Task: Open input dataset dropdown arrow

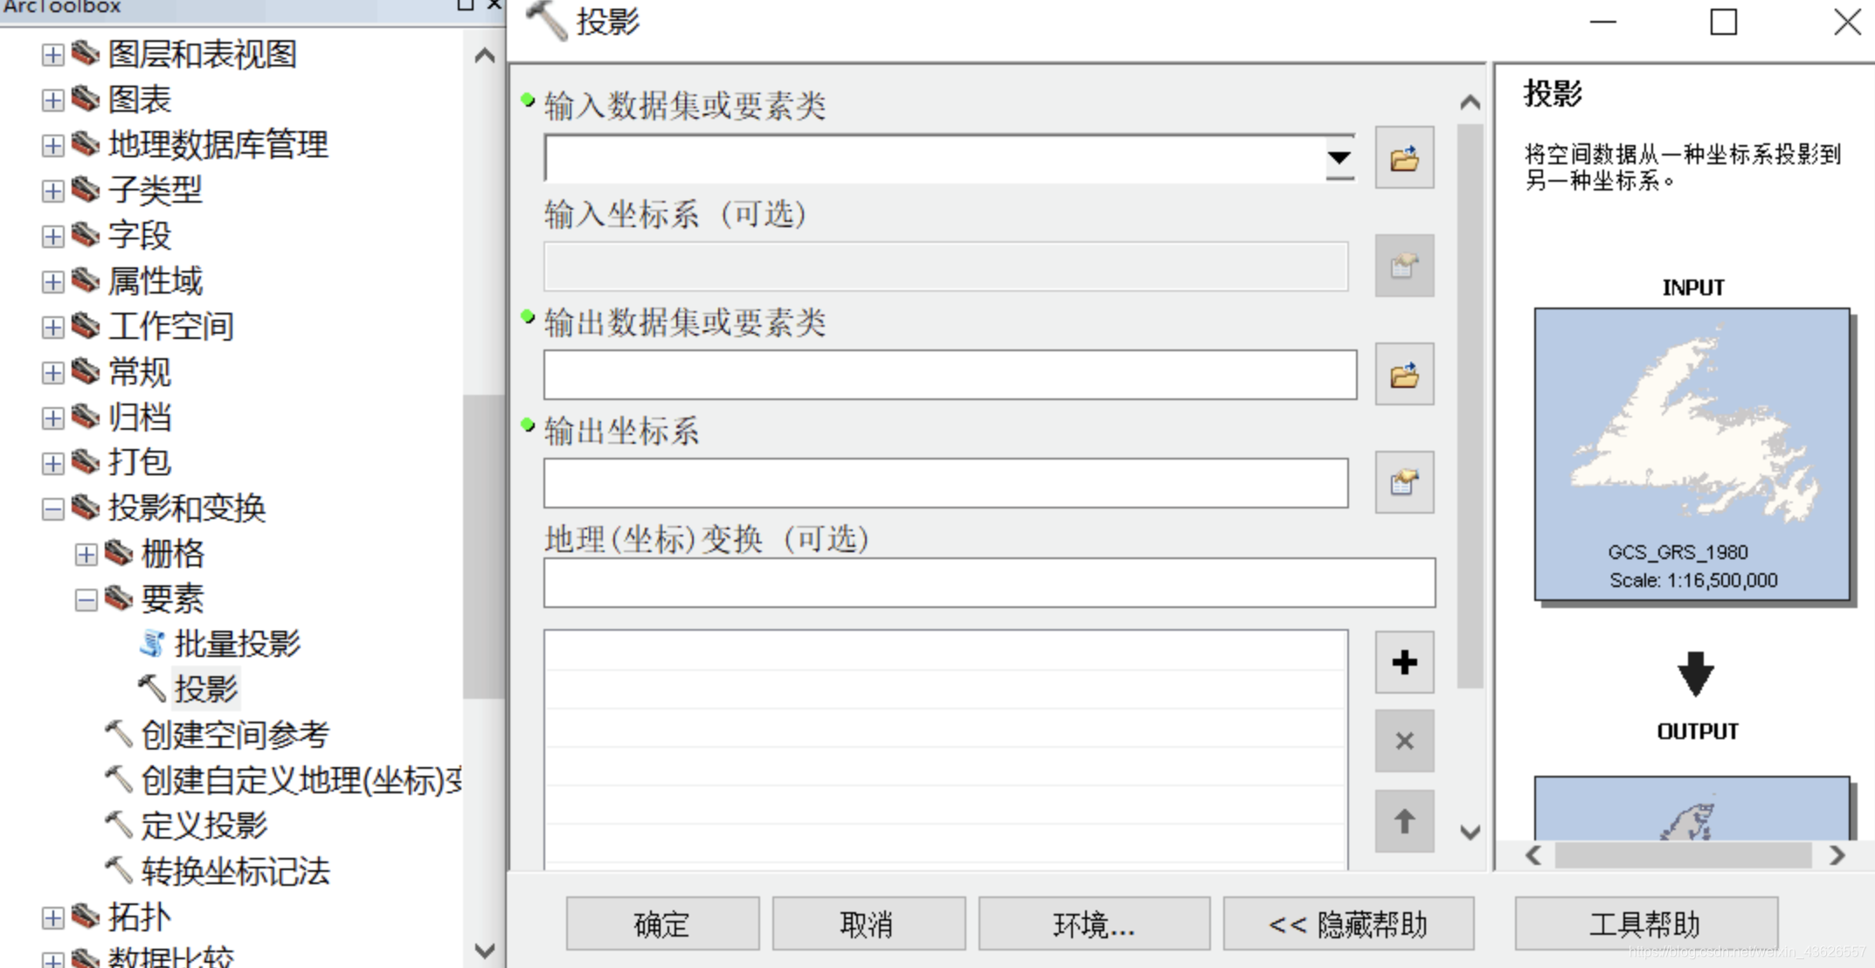Action: 1339,158
